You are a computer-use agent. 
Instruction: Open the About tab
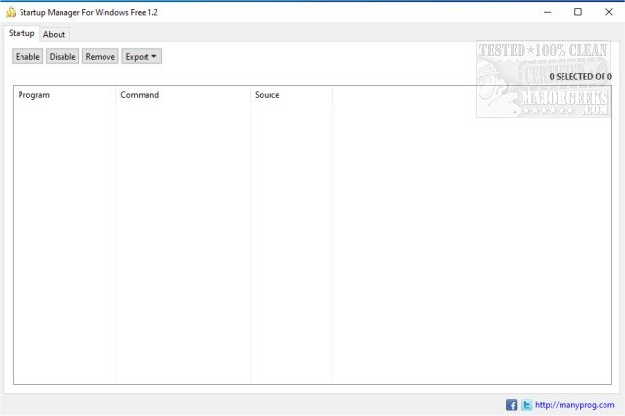point(55,34)
